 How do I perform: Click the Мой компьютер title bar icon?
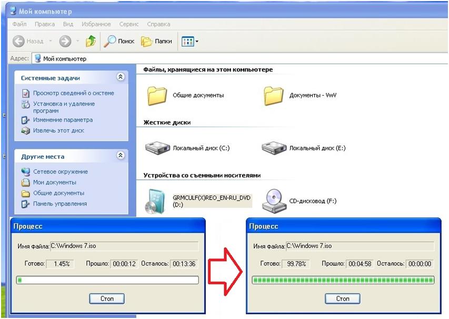(x=13, y=11)
